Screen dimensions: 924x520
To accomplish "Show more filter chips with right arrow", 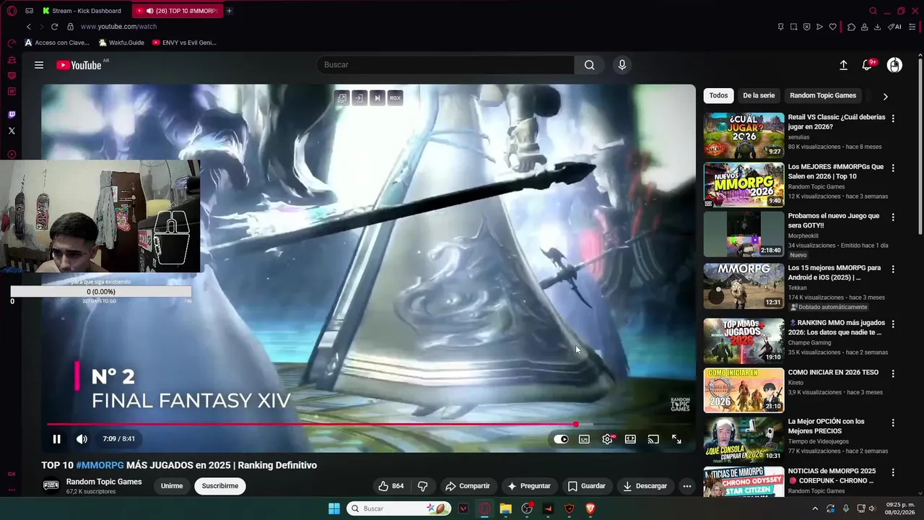I will pyautogui.click(x=885, y=96).
